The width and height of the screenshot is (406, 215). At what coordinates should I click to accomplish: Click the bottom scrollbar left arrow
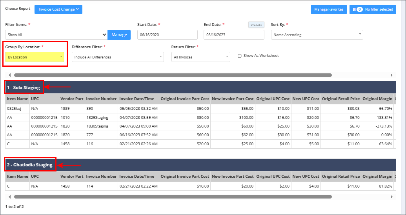tap(9, 197)
